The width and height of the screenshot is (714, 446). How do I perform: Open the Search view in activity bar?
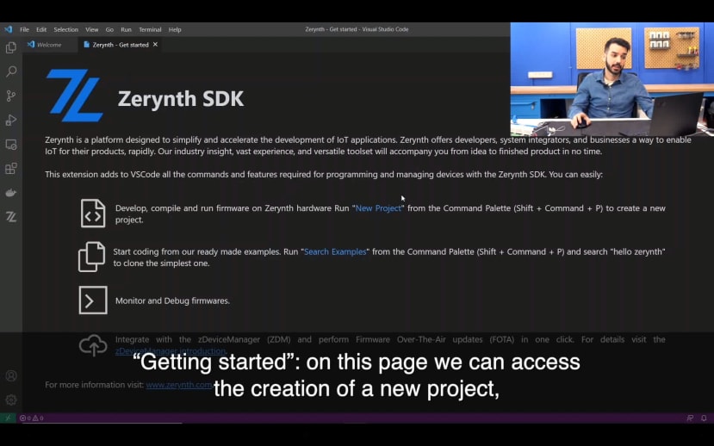(11, 71)
